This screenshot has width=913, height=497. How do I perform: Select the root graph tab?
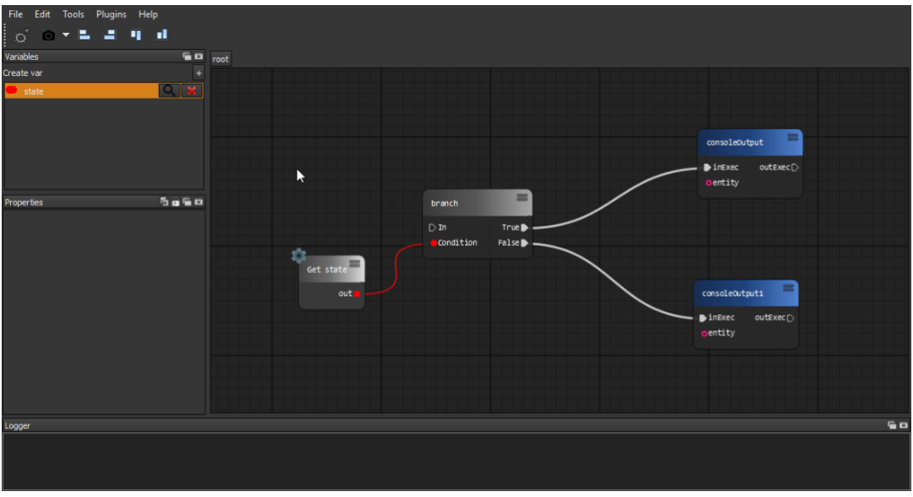click(221, 59)
